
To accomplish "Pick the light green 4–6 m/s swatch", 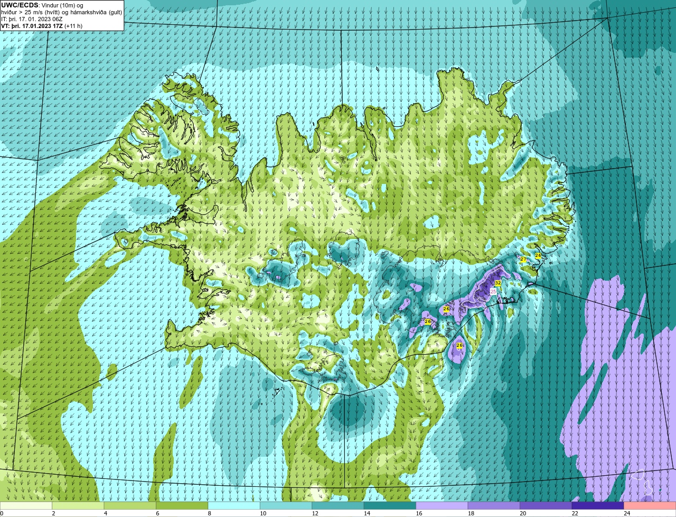I will 130,505.
